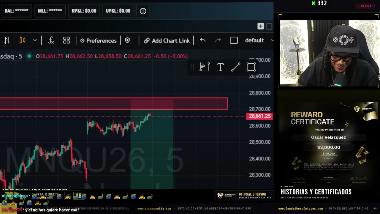Open the default template dropdown
The height and width of the screenshot is (214, 380).
coord(259,40)
